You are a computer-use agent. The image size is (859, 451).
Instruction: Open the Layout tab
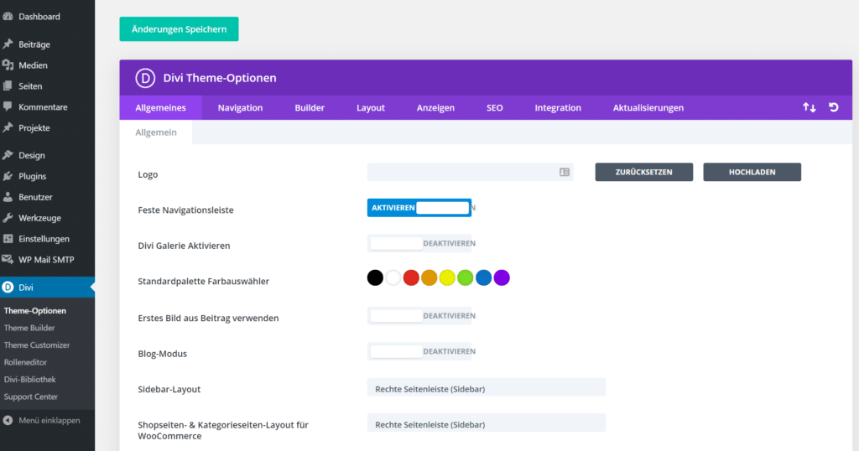coord(370,108)
